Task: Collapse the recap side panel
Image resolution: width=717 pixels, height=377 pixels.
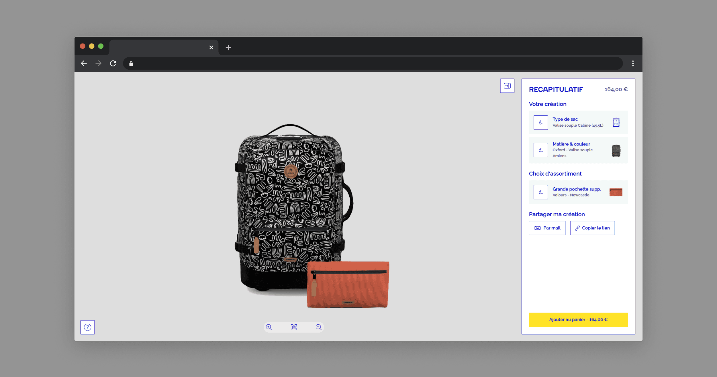Action: (x=507, y=86)
